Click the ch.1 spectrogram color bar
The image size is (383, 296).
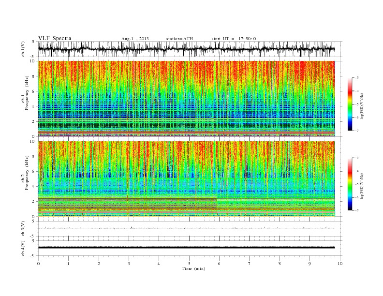(350, 104)
